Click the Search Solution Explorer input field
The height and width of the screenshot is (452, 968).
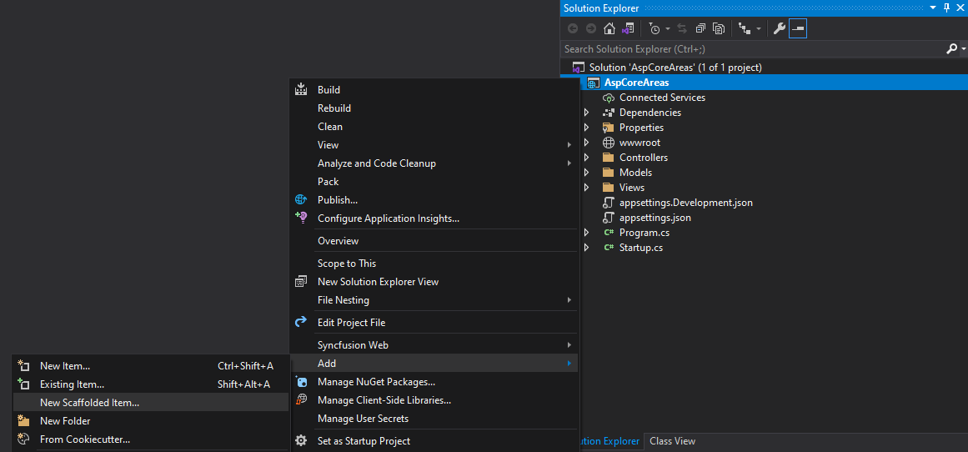750,49
